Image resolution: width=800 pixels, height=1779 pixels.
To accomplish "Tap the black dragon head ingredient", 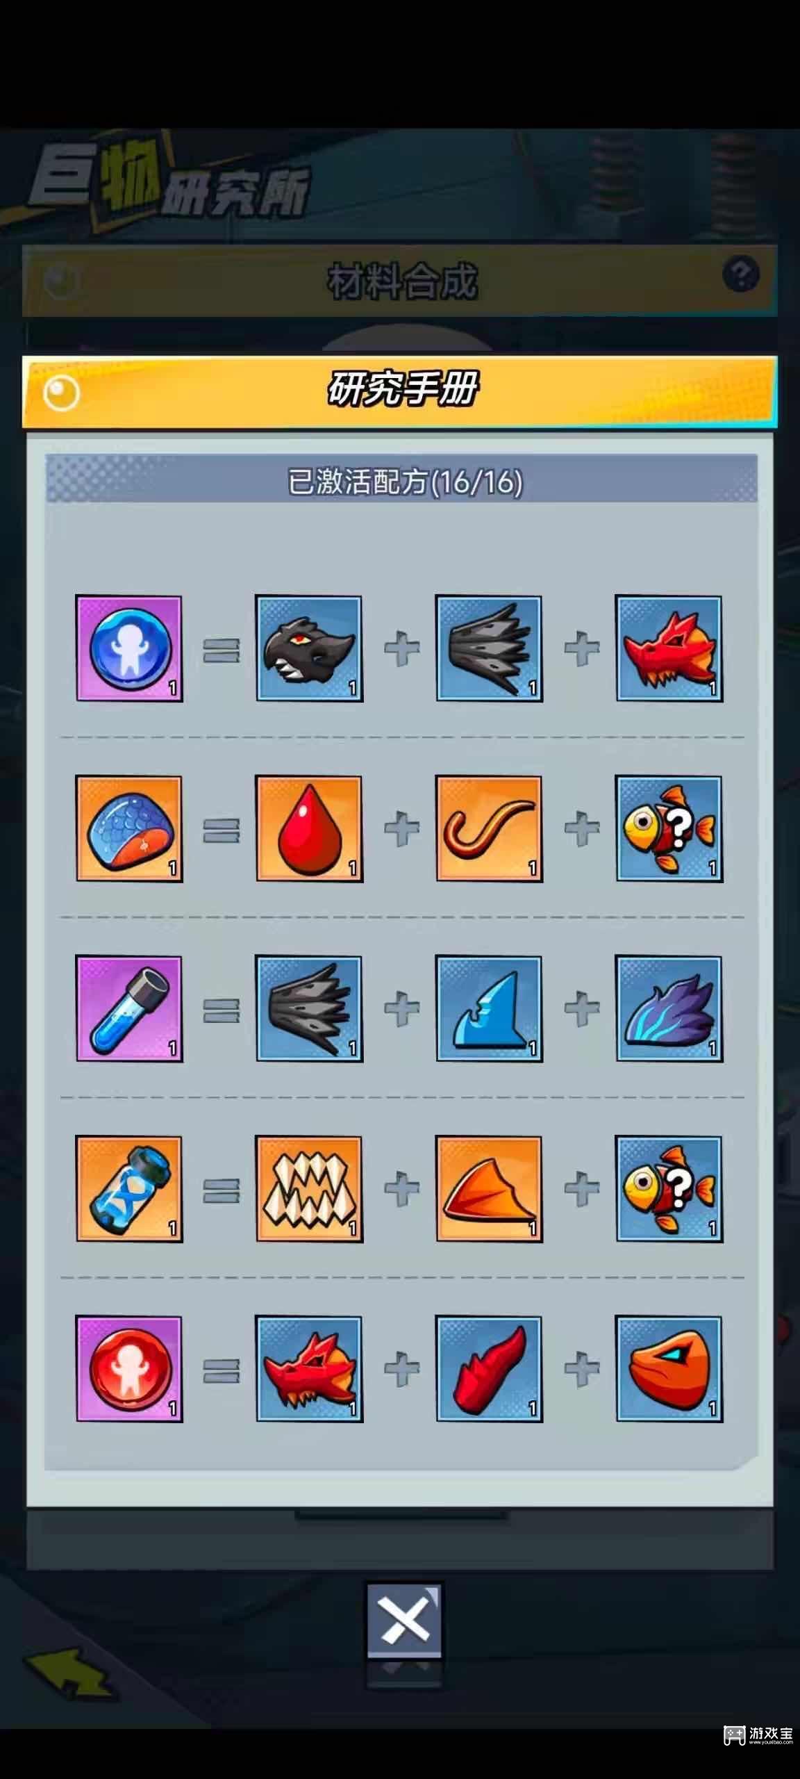I will 309,648.
